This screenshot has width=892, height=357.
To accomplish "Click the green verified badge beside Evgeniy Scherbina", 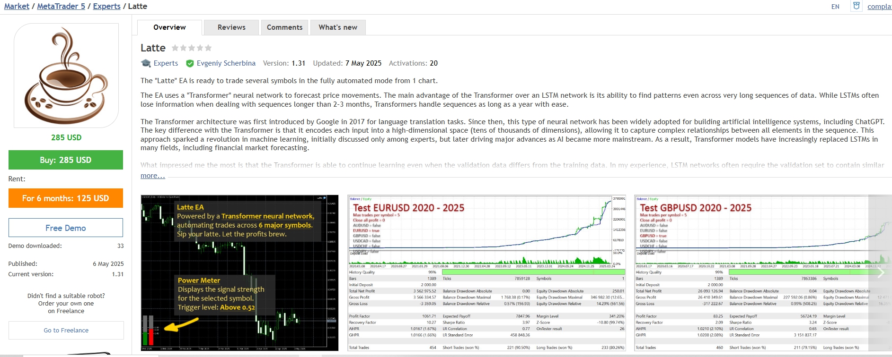I will 190,63.
